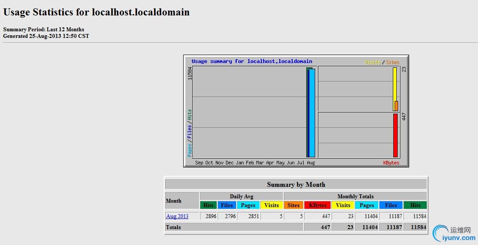Viewport: 478px width, 245px height.
Task: Click the red KBytes label under the chart
Action: [x=391, y=163]
